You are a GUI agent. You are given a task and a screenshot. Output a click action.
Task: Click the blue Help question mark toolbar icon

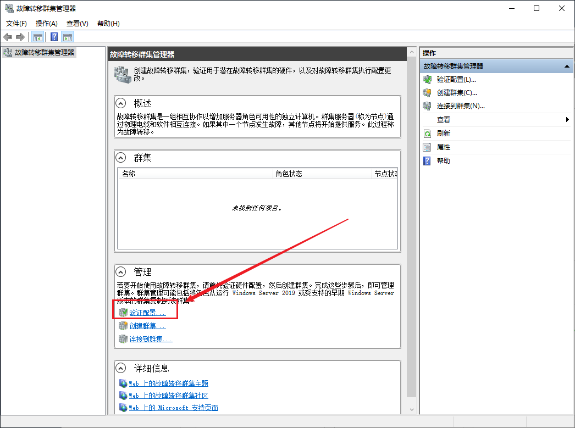pyautogui.click(x=54, y=37)
